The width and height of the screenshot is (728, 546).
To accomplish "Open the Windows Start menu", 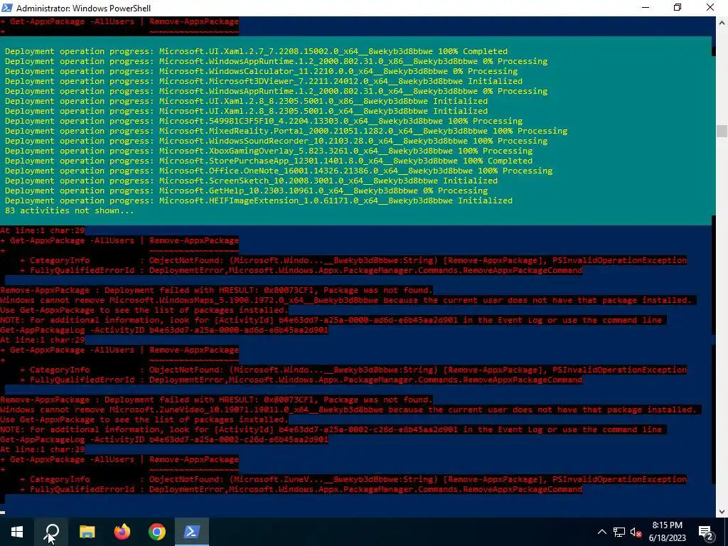I will 17,532.
